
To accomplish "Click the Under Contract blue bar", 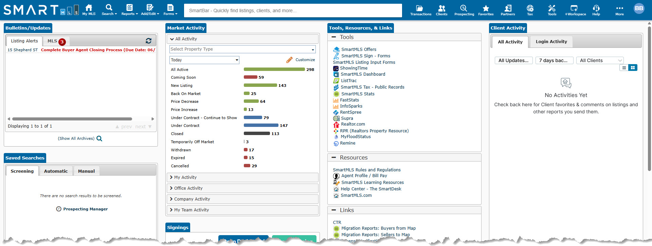I will tap(261, 126).
